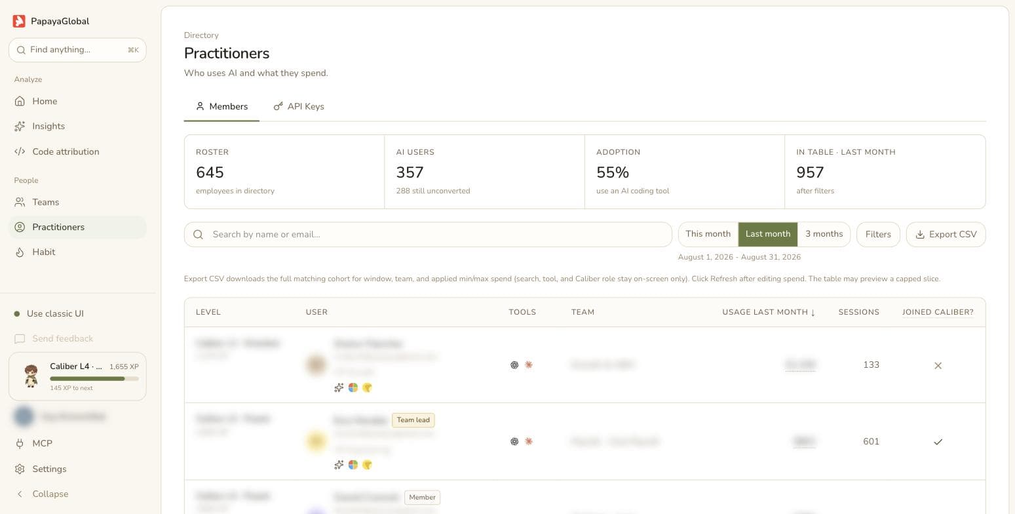This screenshot has width=1015, height=514.
Task: Click the Level column header
Action: 208,312
